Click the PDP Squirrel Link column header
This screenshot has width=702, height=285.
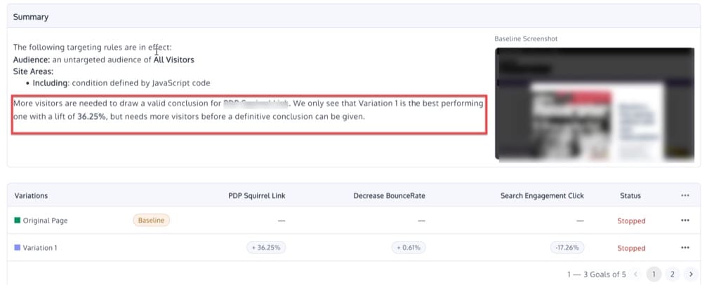[256, 195]
